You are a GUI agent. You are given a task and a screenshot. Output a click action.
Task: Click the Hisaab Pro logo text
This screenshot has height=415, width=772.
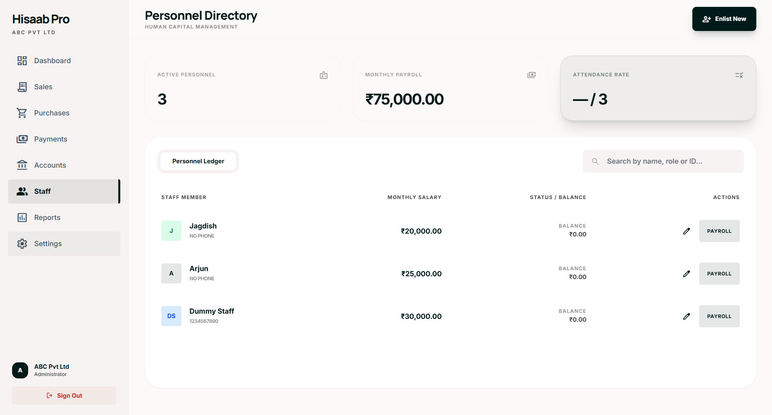pyautogui.click(x=41, y=19)
